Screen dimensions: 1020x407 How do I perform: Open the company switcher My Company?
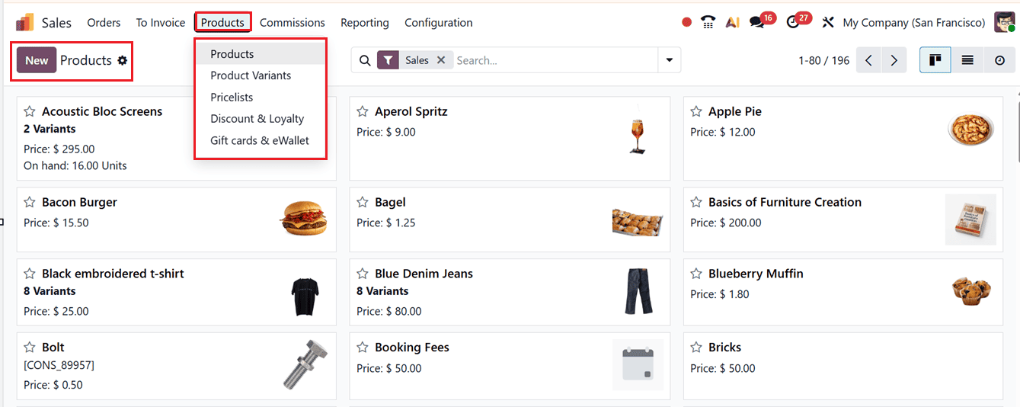tap(913, 23)
